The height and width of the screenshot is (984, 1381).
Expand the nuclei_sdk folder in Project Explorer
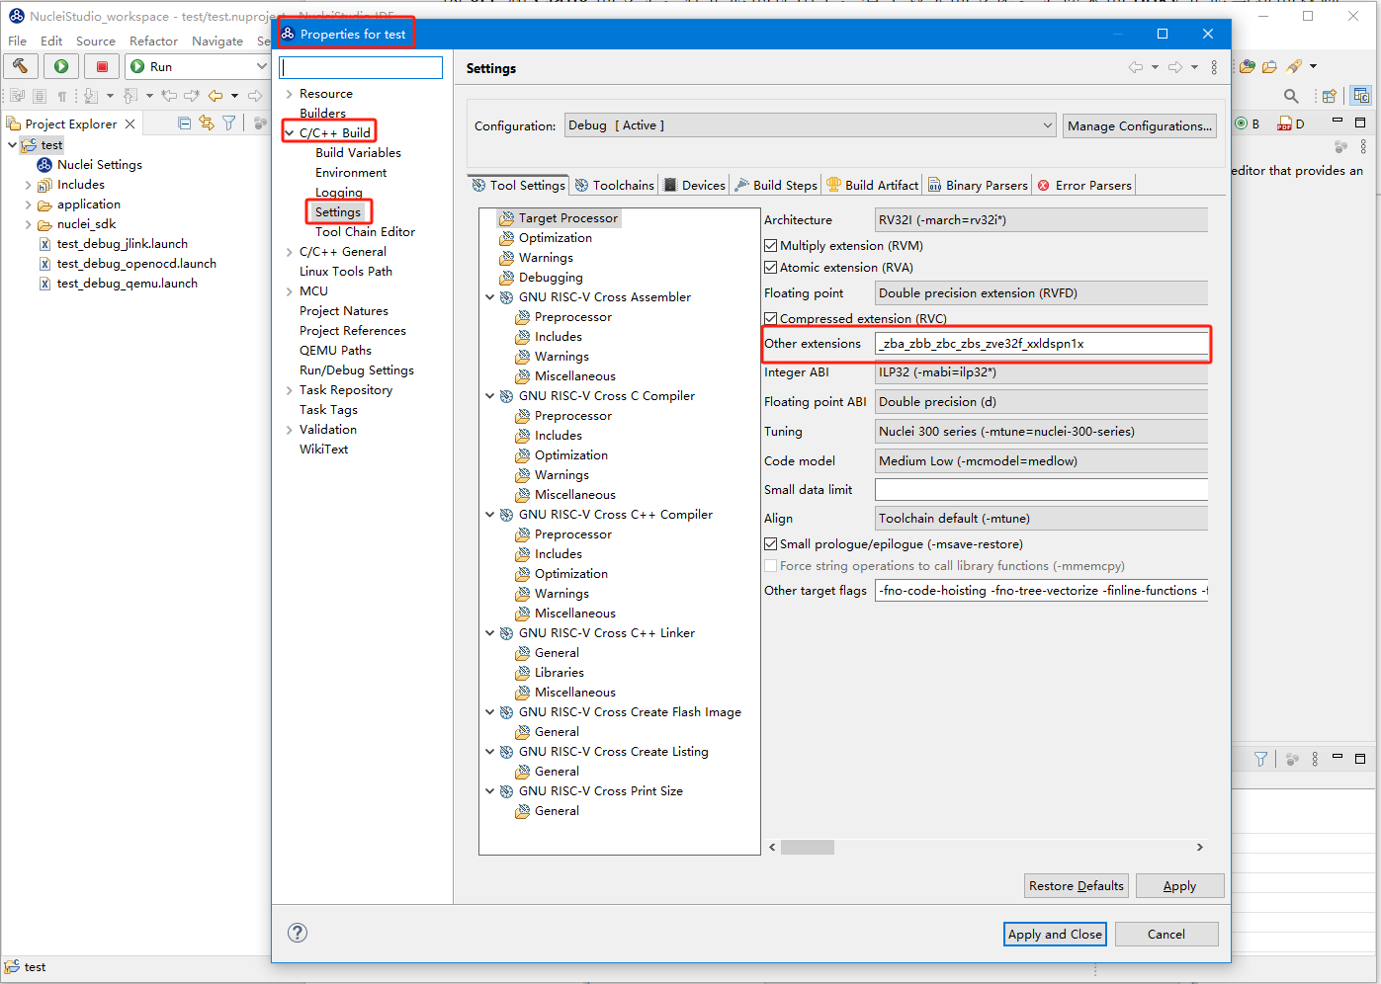pos(28,224)
